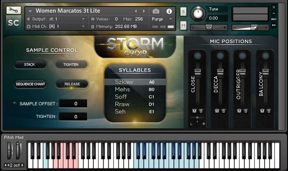This screenshot has width=288, height=171.
Task: Mute the instrument with M button
Action: click(183, 25)
